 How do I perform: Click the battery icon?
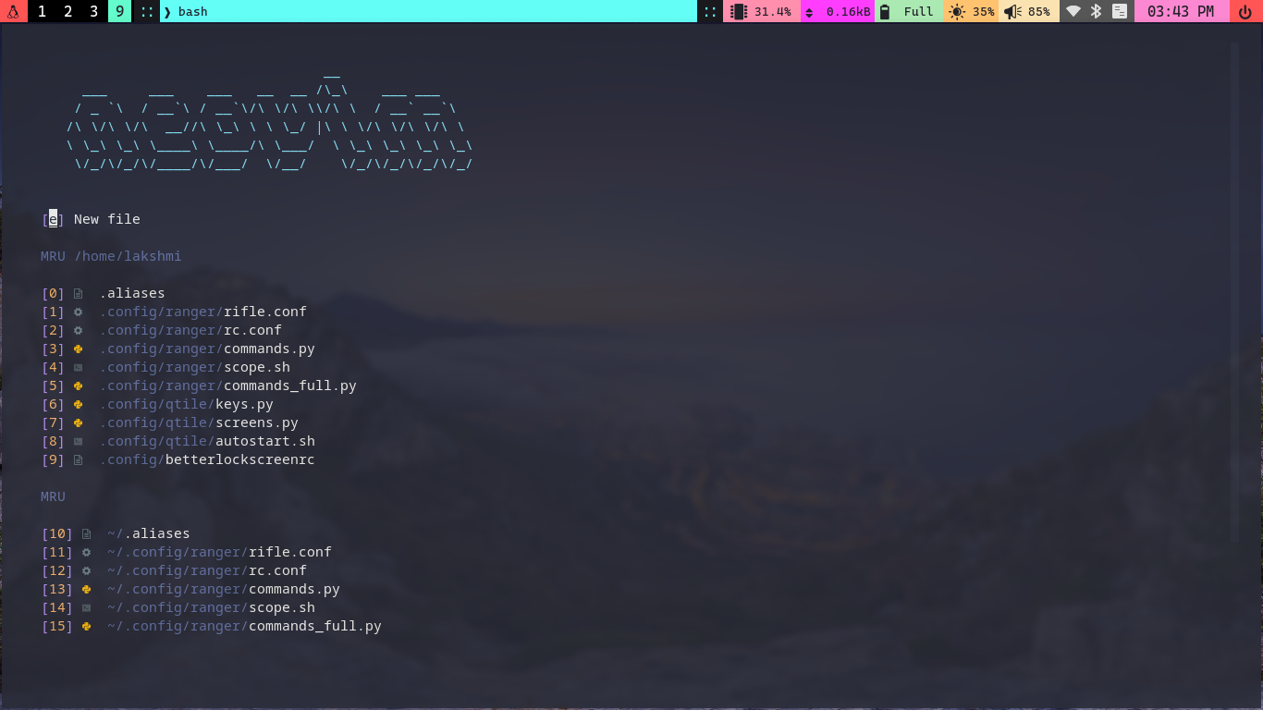(x=885, y=11)
